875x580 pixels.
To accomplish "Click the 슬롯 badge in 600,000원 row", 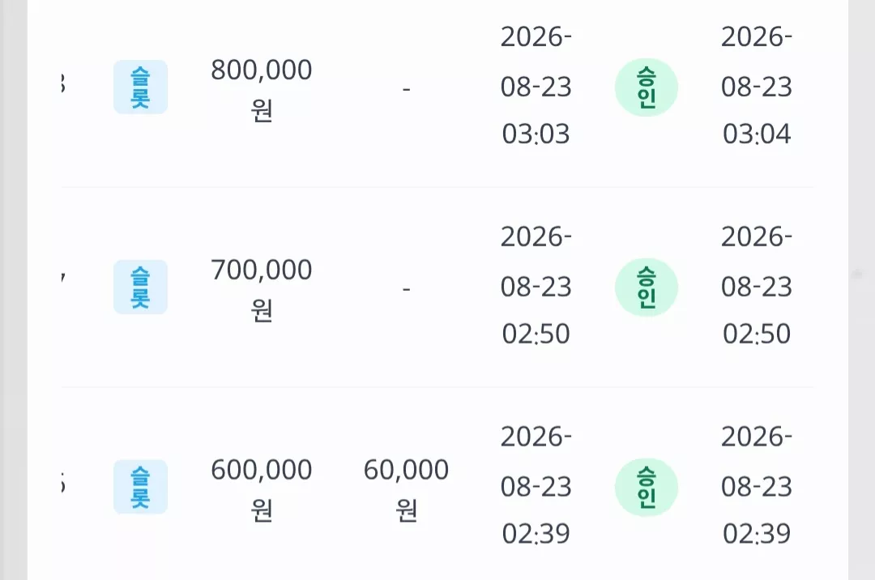I will coord(141,487).
